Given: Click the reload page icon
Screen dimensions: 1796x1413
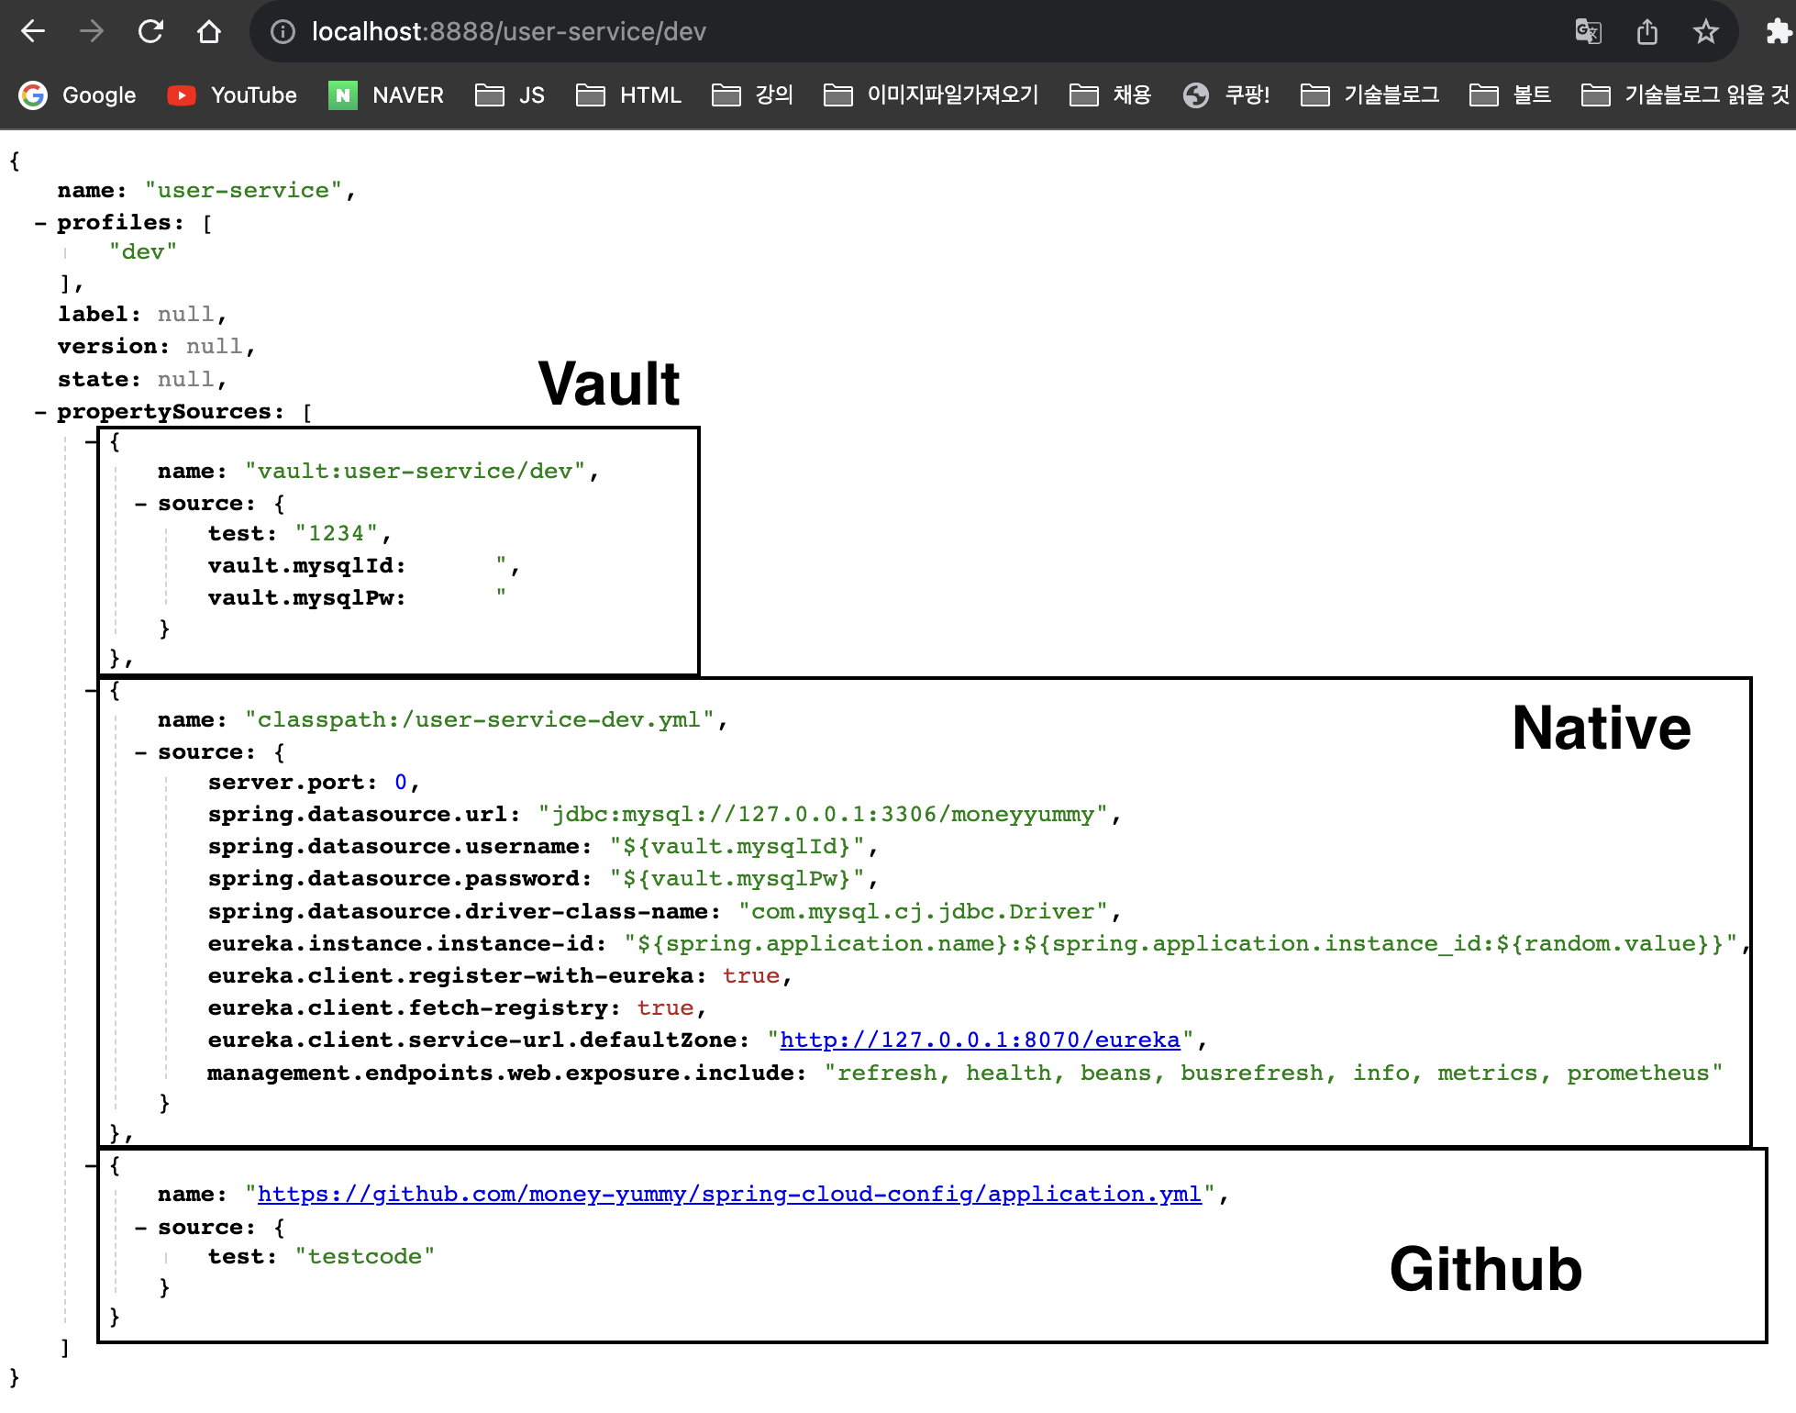Looking at the screenshot, I should (150, 32).
